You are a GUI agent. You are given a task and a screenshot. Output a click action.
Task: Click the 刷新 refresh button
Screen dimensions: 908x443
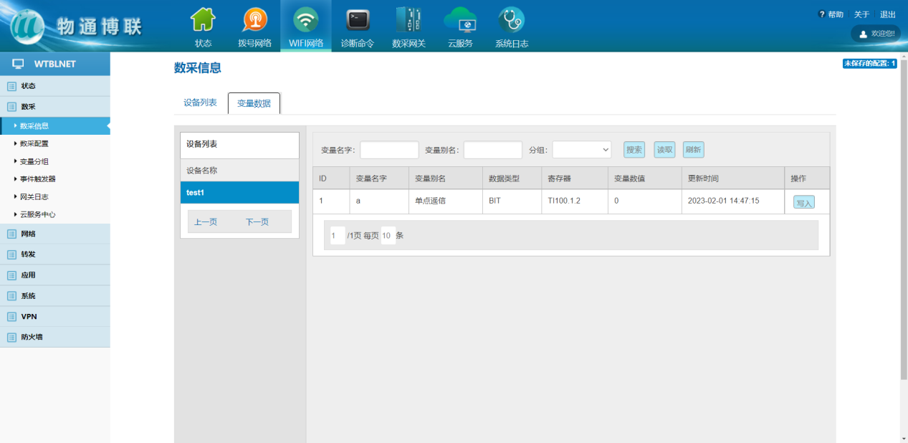(x=693, y=150)
